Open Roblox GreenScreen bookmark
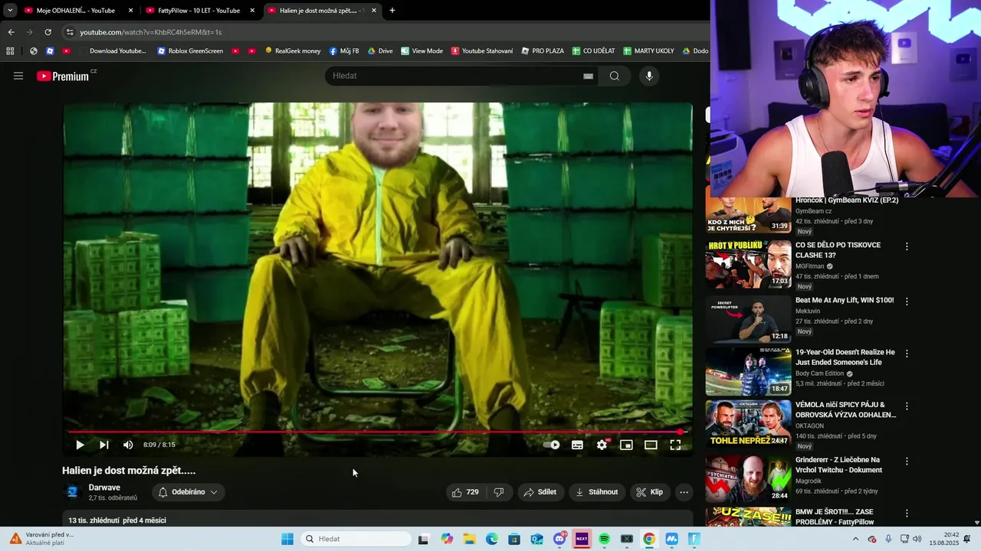The height and width of the screenshot is (551, 981). [x=190, y=51]
